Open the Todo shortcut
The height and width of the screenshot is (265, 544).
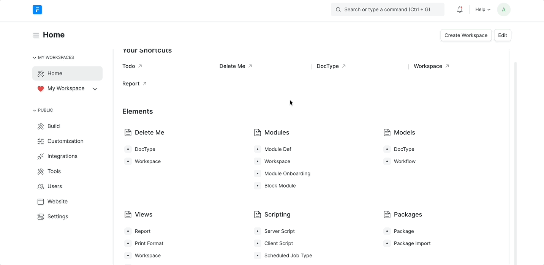[x=129, y=66]
